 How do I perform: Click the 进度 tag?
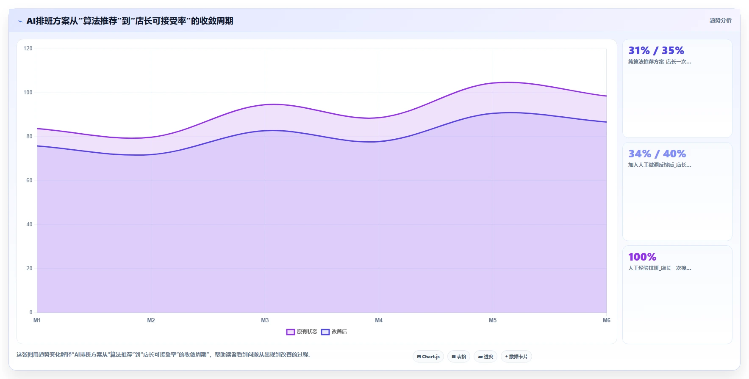tap(485, 357)
